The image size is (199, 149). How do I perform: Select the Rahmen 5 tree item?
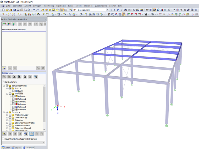click(22, 107)
